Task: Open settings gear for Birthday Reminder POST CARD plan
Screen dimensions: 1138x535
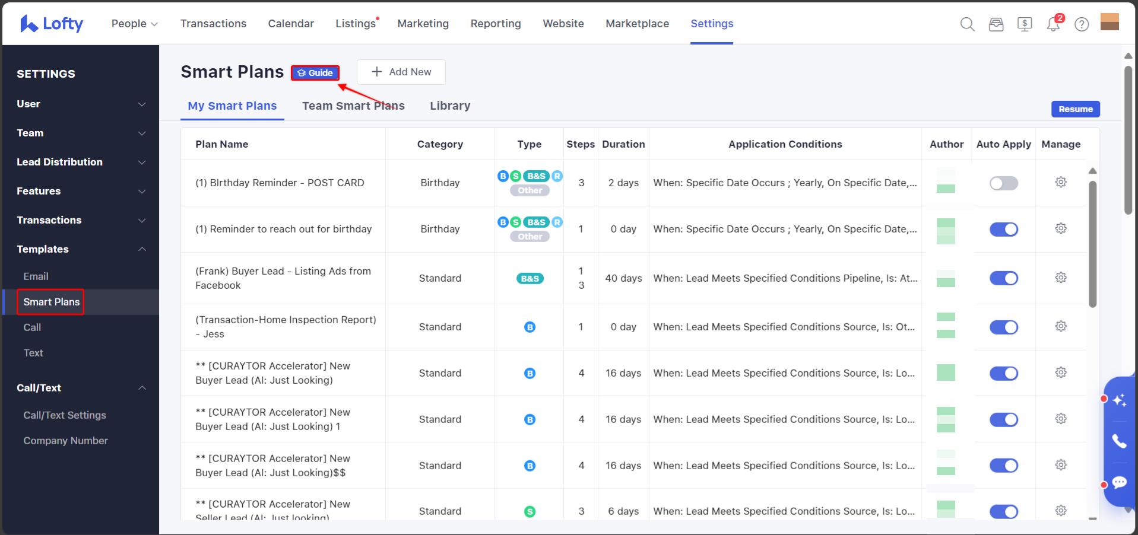Action: point(1061,182)
